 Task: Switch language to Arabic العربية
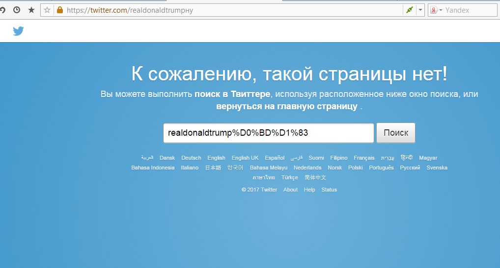coord(147,158)
